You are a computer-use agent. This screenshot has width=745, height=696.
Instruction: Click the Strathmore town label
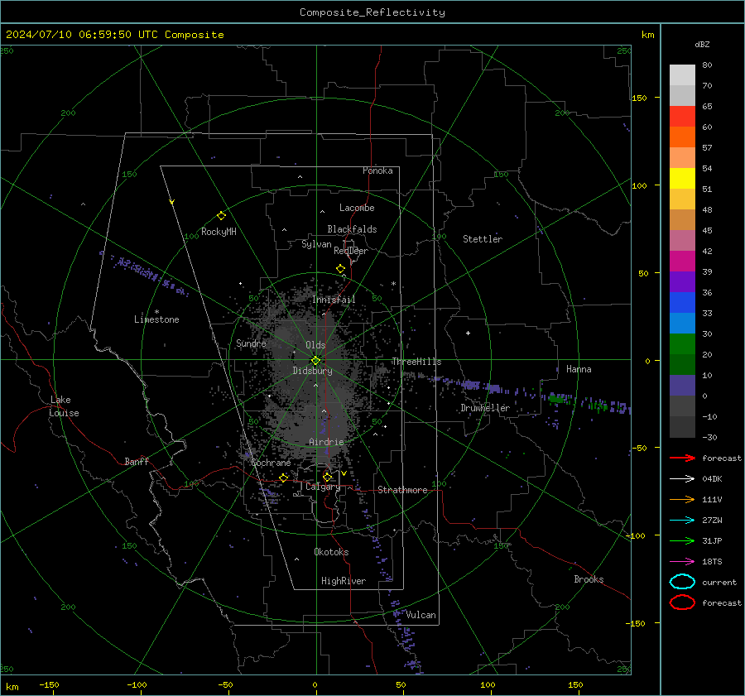[402, 490]
